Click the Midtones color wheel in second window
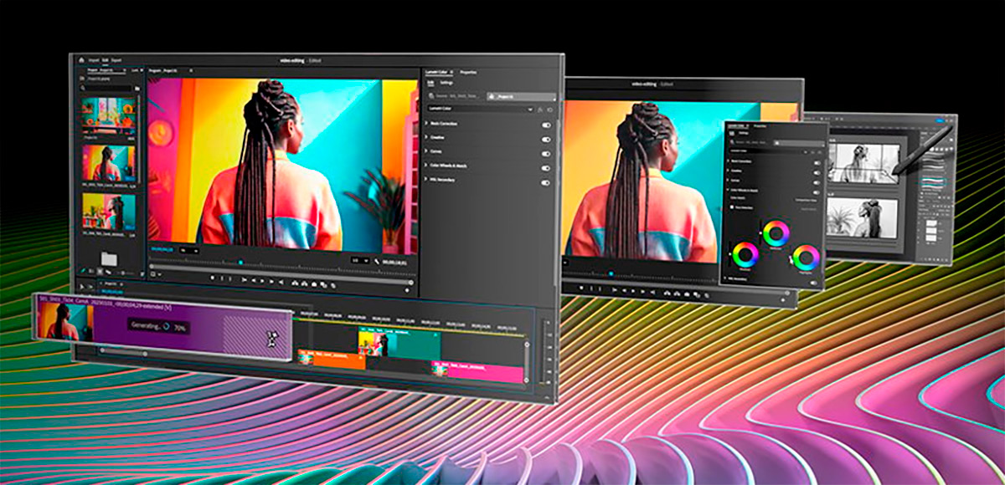Screen dimensions: 1005x485 [x=776, y=233]
